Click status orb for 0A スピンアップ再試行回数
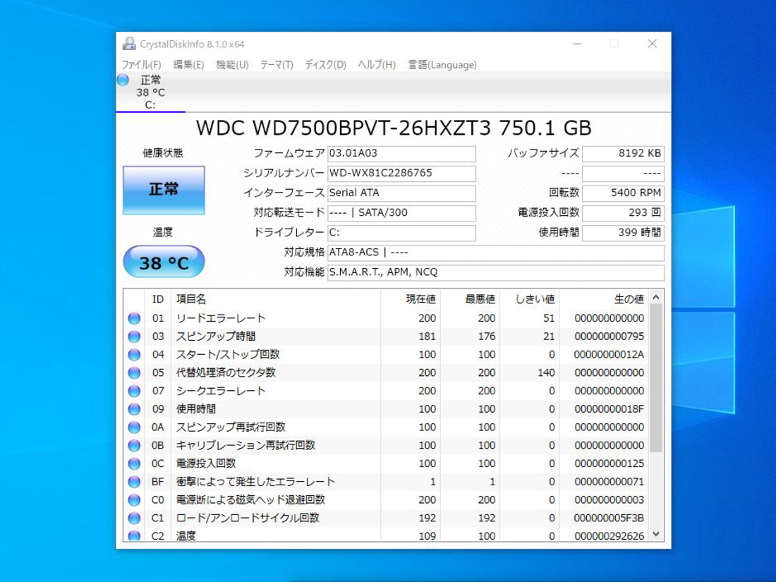 click(134, 427)
